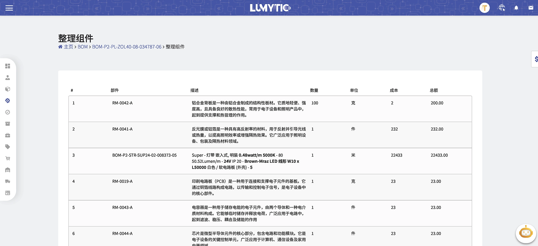The image size is (538, 246).
Task: Open the archive box sidebar icon
Action: click(x=8, y=124)
